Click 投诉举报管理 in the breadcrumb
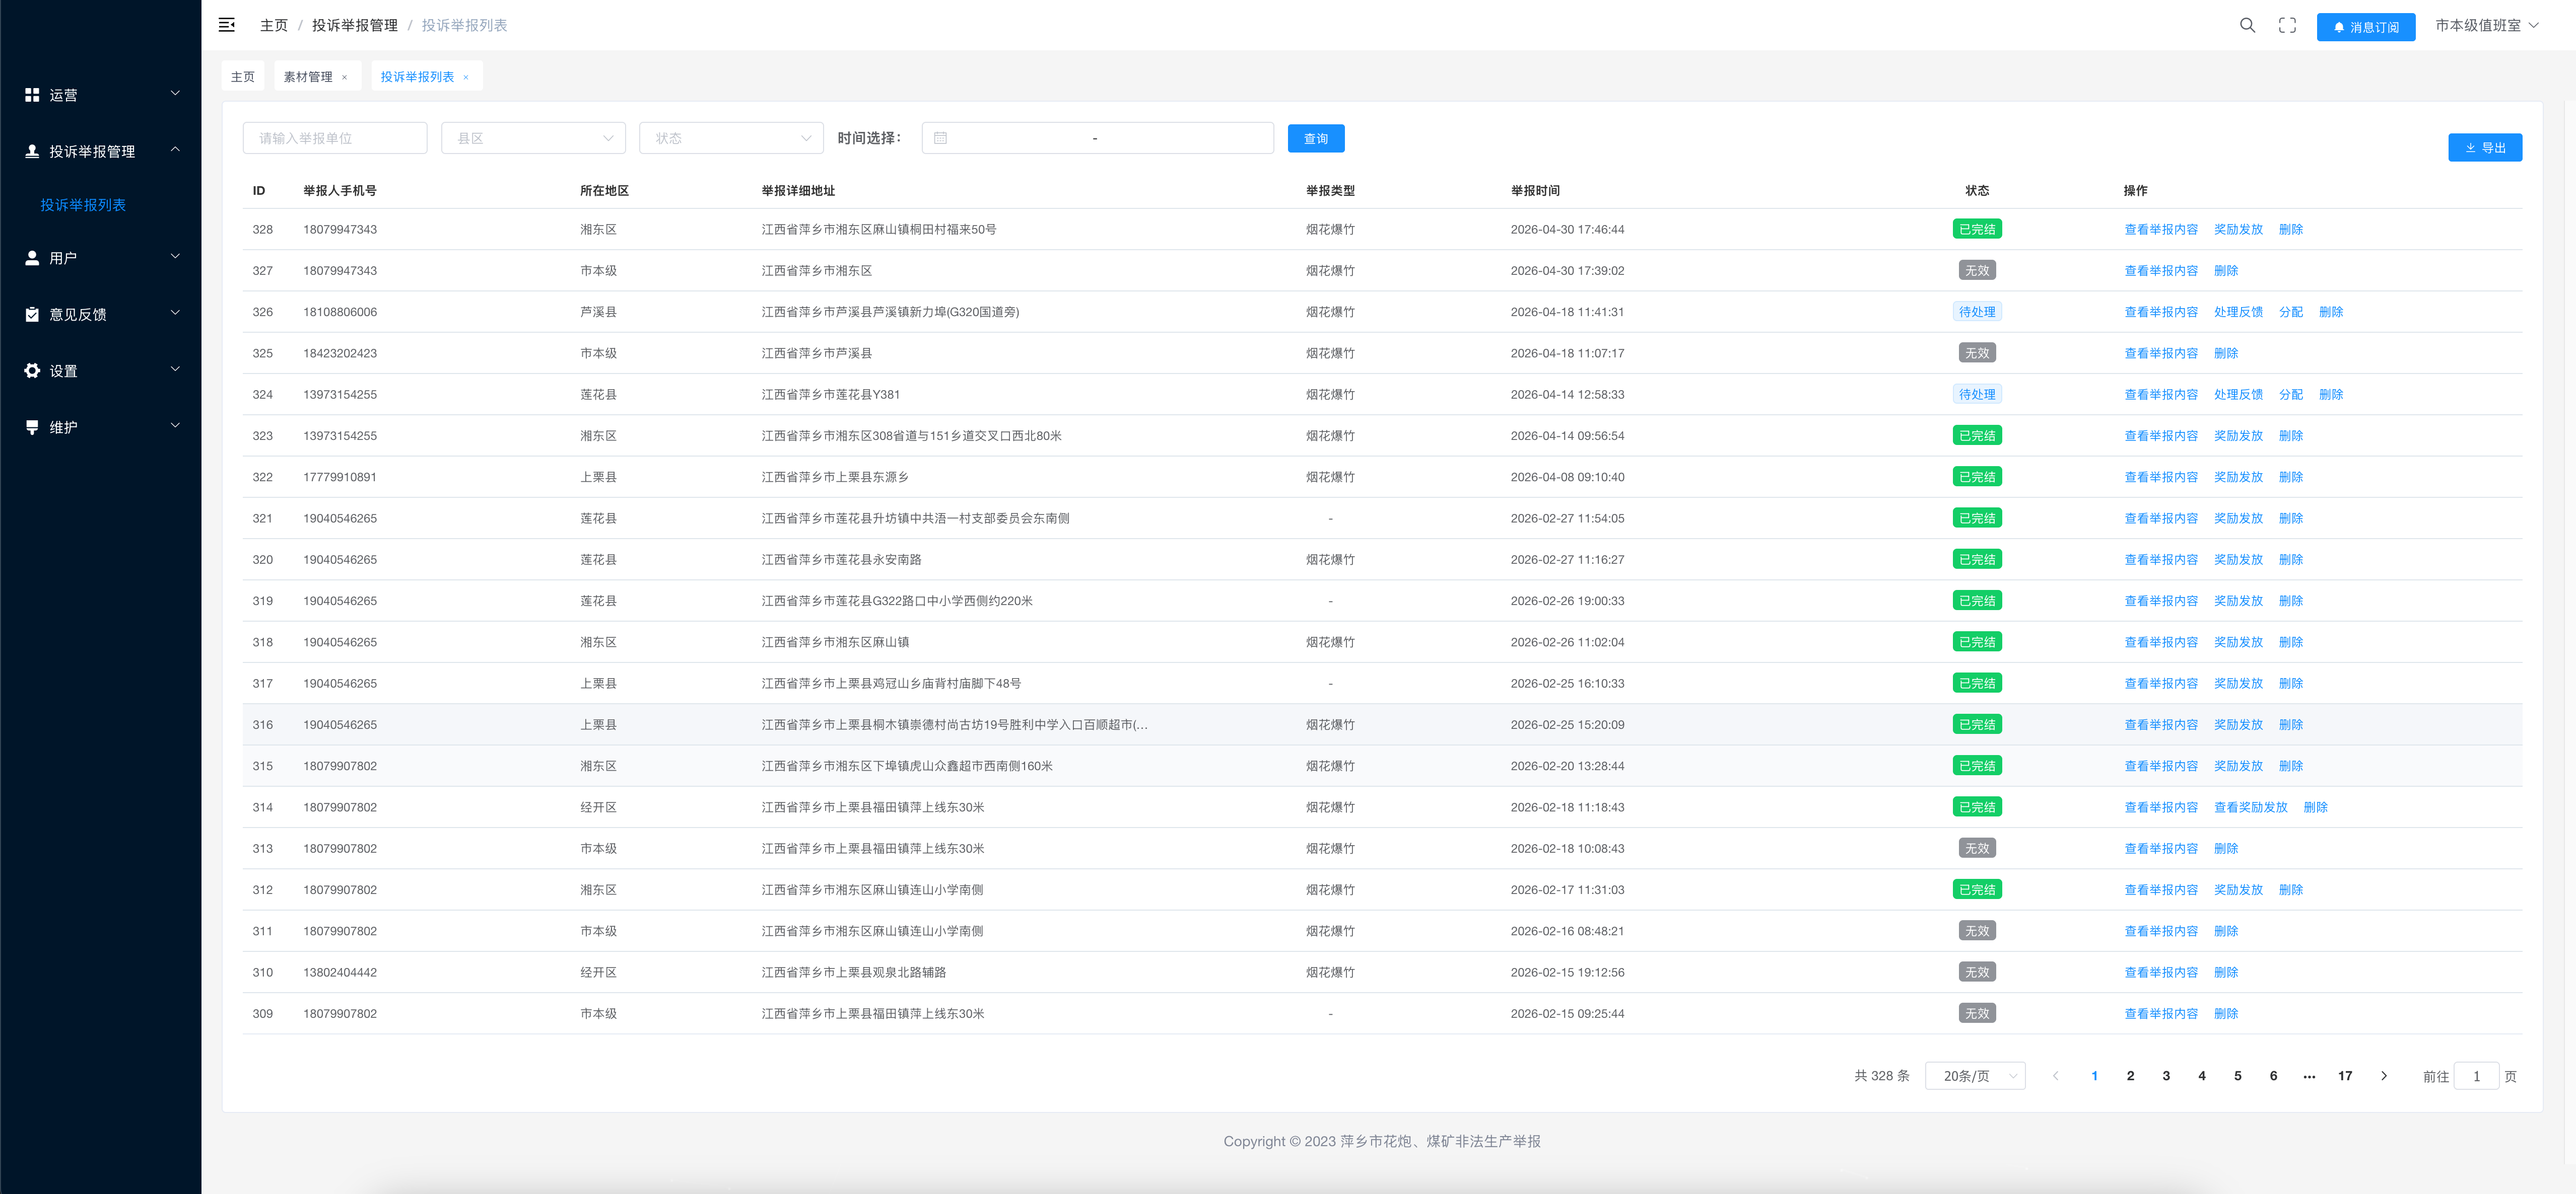 point(355,25)
